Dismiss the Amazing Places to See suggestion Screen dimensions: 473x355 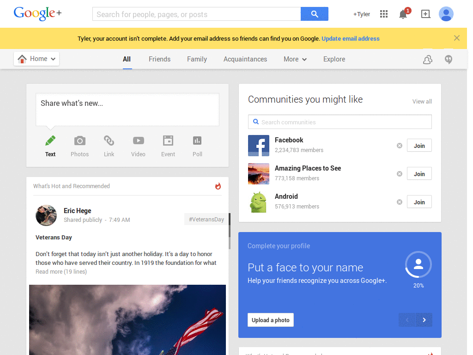tap(400, 174)
